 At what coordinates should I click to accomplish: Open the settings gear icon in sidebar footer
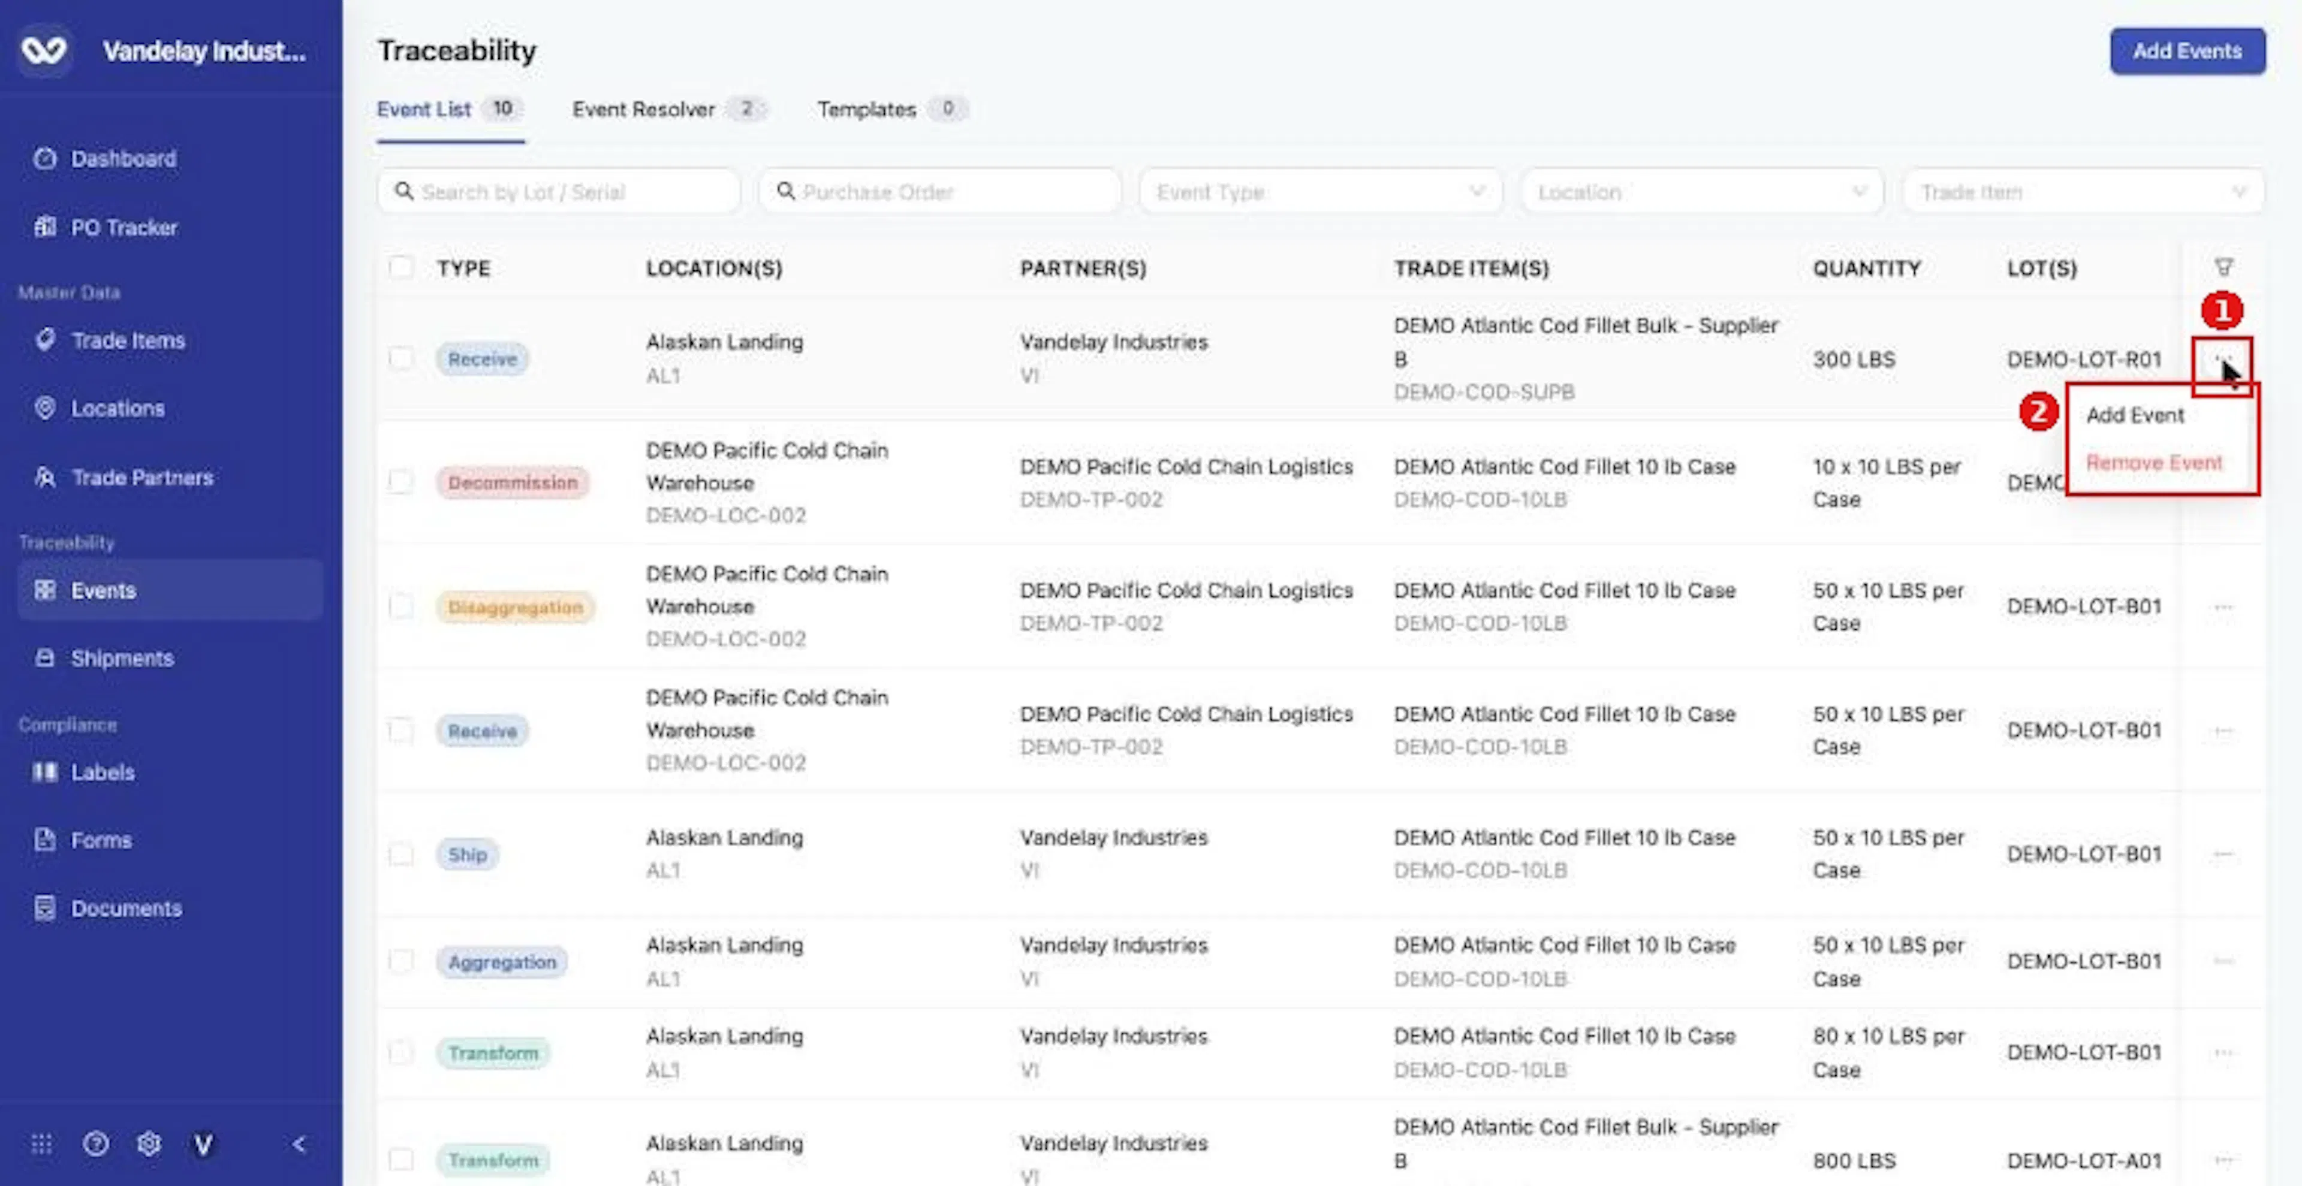149,1144
